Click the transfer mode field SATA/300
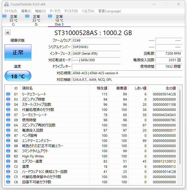The image size is (187, 190). (x=96, y=60)
